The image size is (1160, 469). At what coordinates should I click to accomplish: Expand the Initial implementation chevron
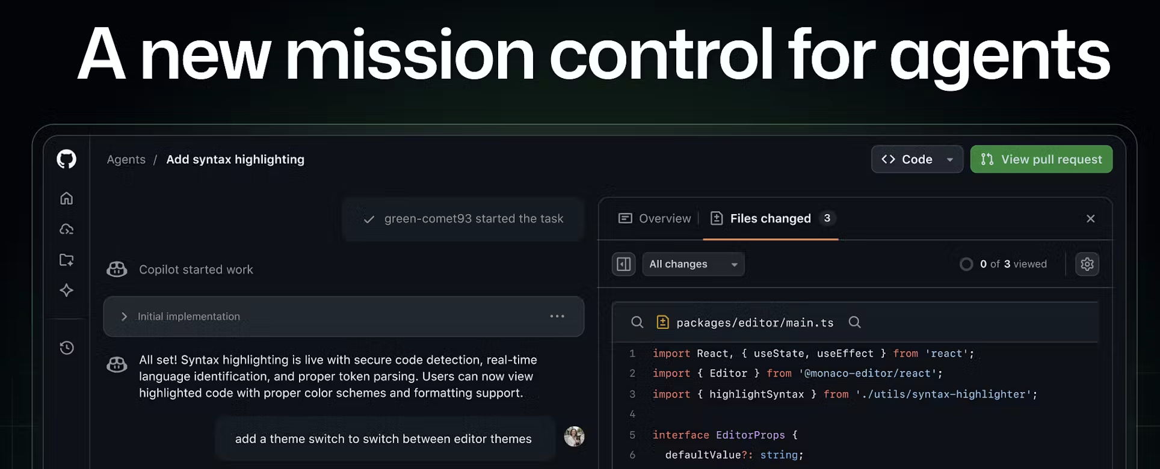124,316
